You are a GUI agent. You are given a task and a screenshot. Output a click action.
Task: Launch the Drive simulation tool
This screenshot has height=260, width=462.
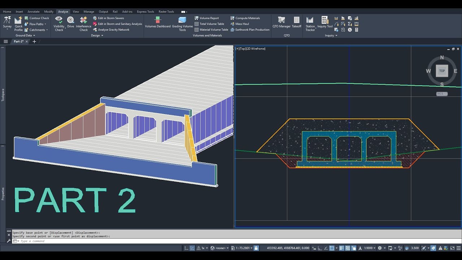pyautogui.click(x=70, y=22)
